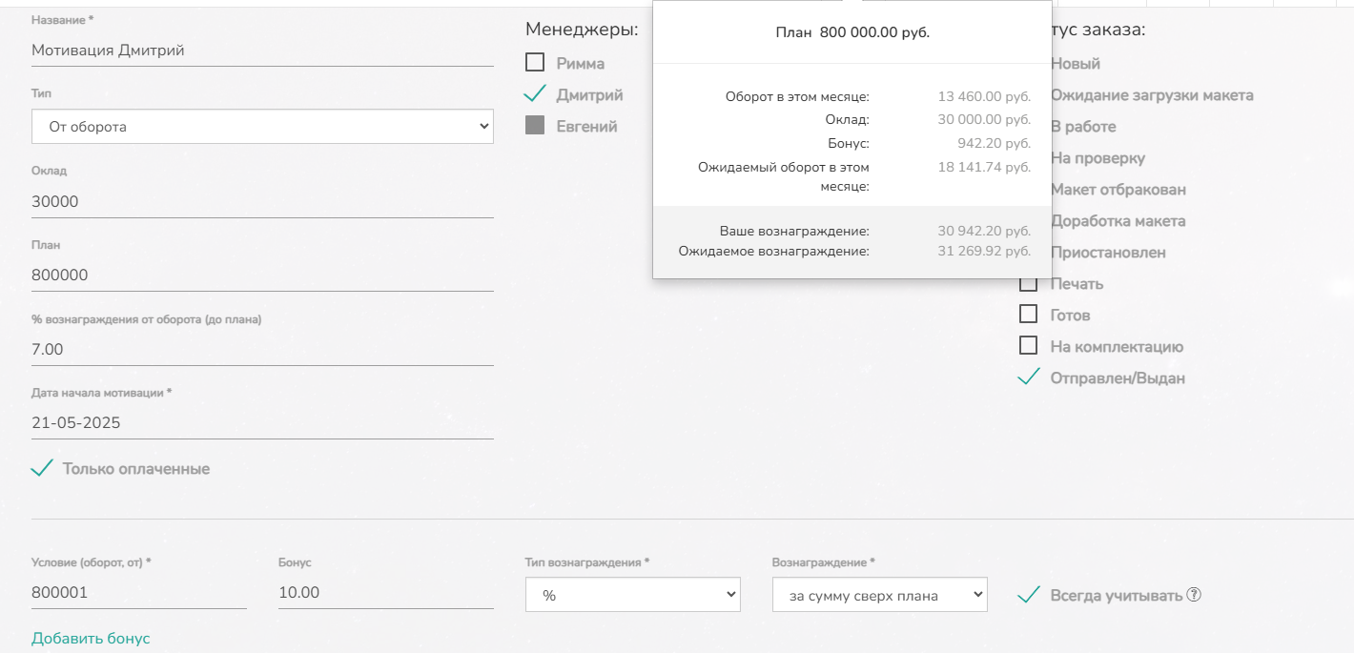Click into the Оклад input field

[262, 202]
